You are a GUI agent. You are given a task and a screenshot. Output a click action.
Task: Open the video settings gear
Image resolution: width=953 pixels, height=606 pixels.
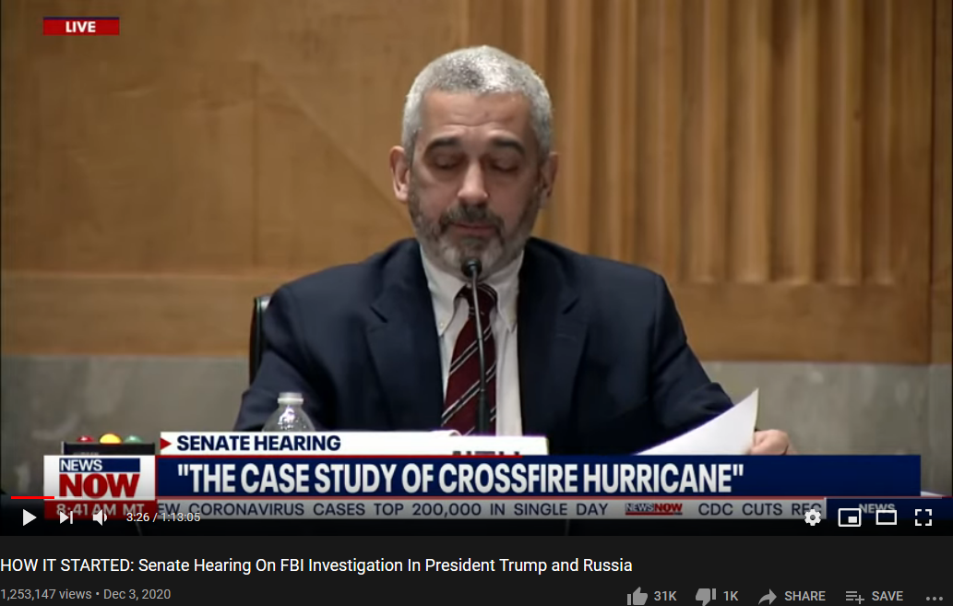(x=813, y=517)
